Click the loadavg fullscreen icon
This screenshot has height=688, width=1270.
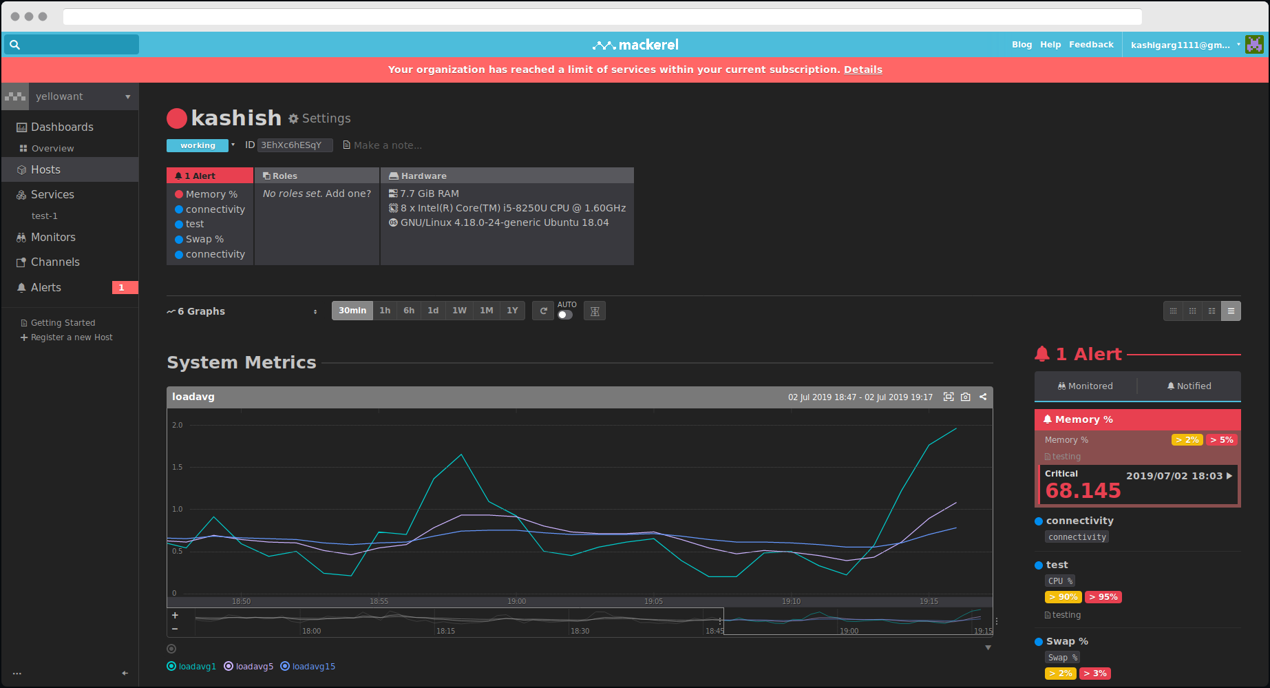click(949, 397)
